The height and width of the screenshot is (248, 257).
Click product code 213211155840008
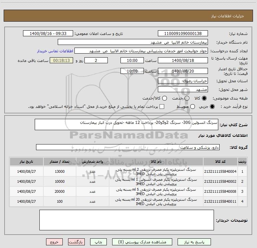[x=220, y=191]
